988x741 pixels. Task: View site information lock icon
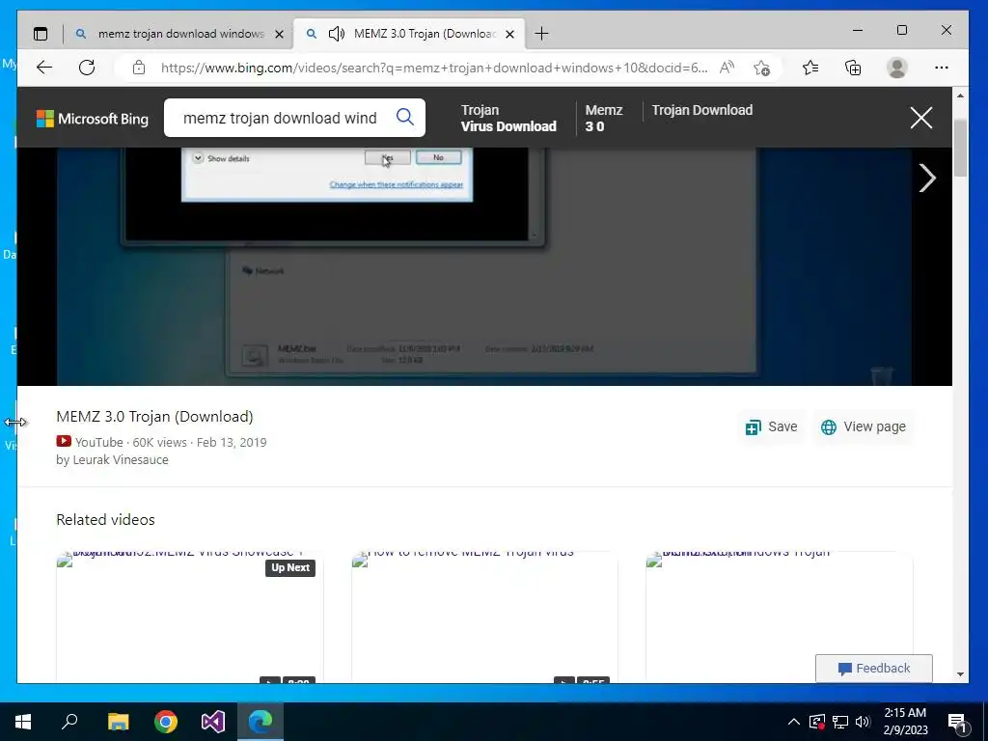[x=139, y=68]
